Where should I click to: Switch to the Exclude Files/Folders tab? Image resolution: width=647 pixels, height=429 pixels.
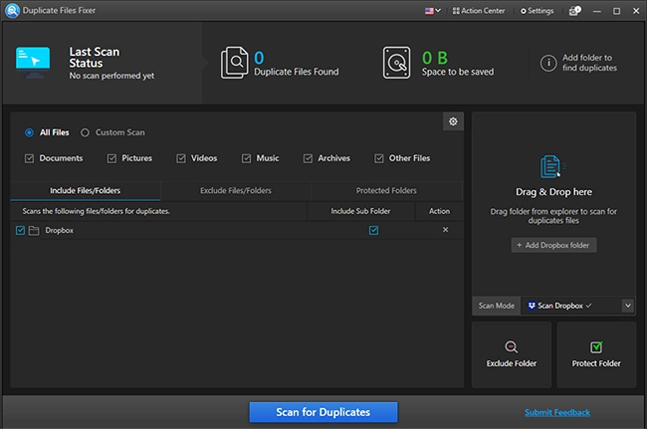point(236,190)
